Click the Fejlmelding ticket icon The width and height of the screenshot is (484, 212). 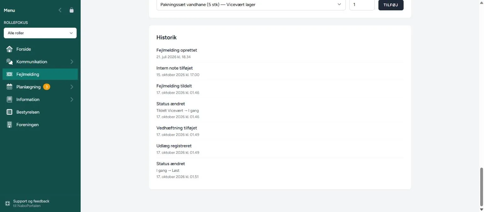9,74
